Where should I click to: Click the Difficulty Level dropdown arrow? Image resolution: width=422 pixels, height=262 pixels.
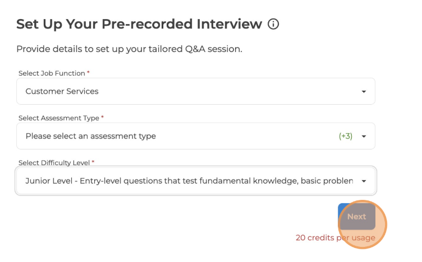(x=364, y=181)
